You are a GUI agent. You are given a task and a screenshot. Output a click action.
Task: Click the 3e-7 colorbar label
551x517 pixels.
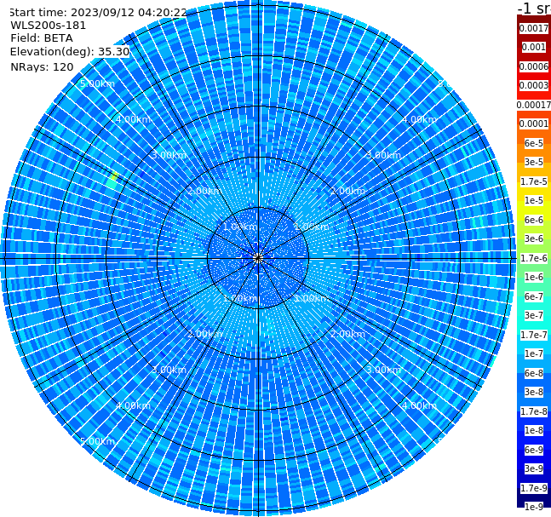534,315
